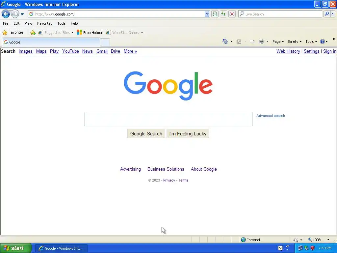Open the Terms link
Image resolution: width=337 pixels, height=253 pixels.
pyautogui.click(x=183, y=180)
